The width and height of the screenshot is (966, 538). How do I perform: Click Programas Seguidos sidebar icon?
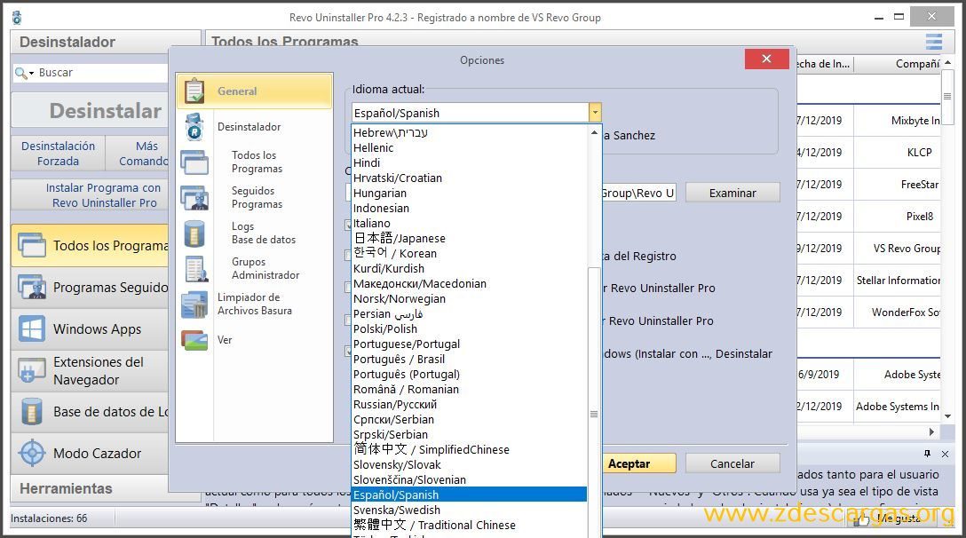[x=31, y=287]
